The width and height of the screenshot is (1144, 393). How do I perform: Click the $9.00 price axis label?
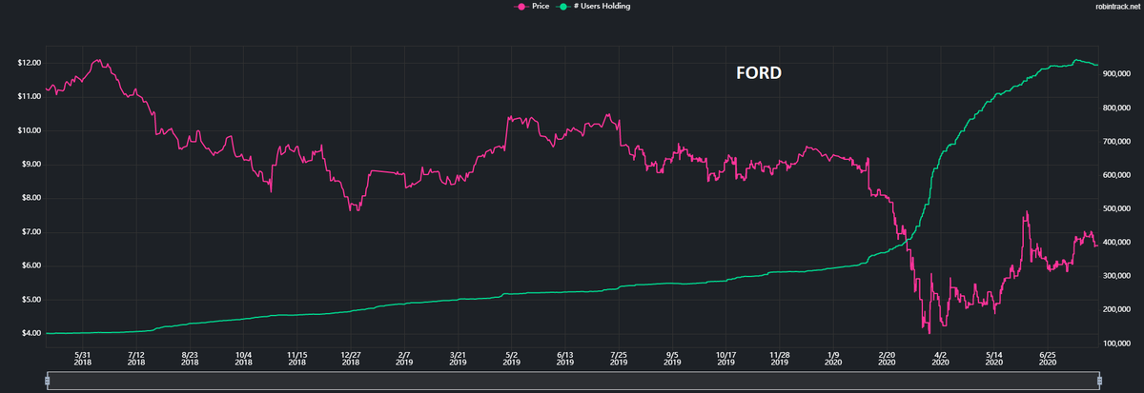click(31, 164)
